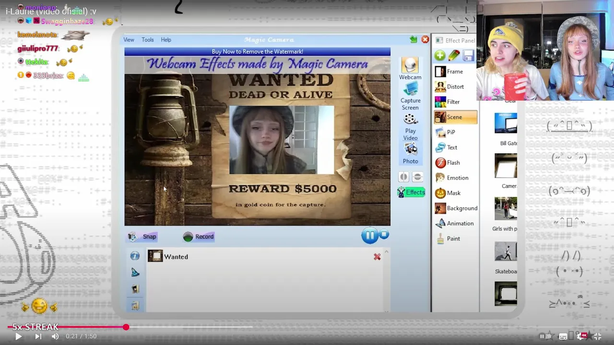The image size is (614, 345).
Task: Choose the Skateboard scene thumbnail
Action: pyautogui.click(x=506, y=251)
